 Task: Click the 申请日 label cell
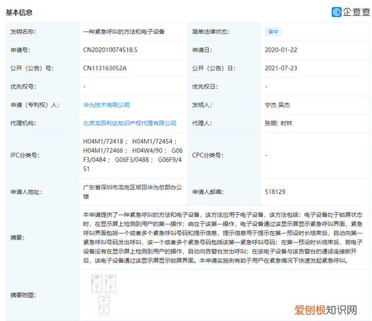(224, 50)
